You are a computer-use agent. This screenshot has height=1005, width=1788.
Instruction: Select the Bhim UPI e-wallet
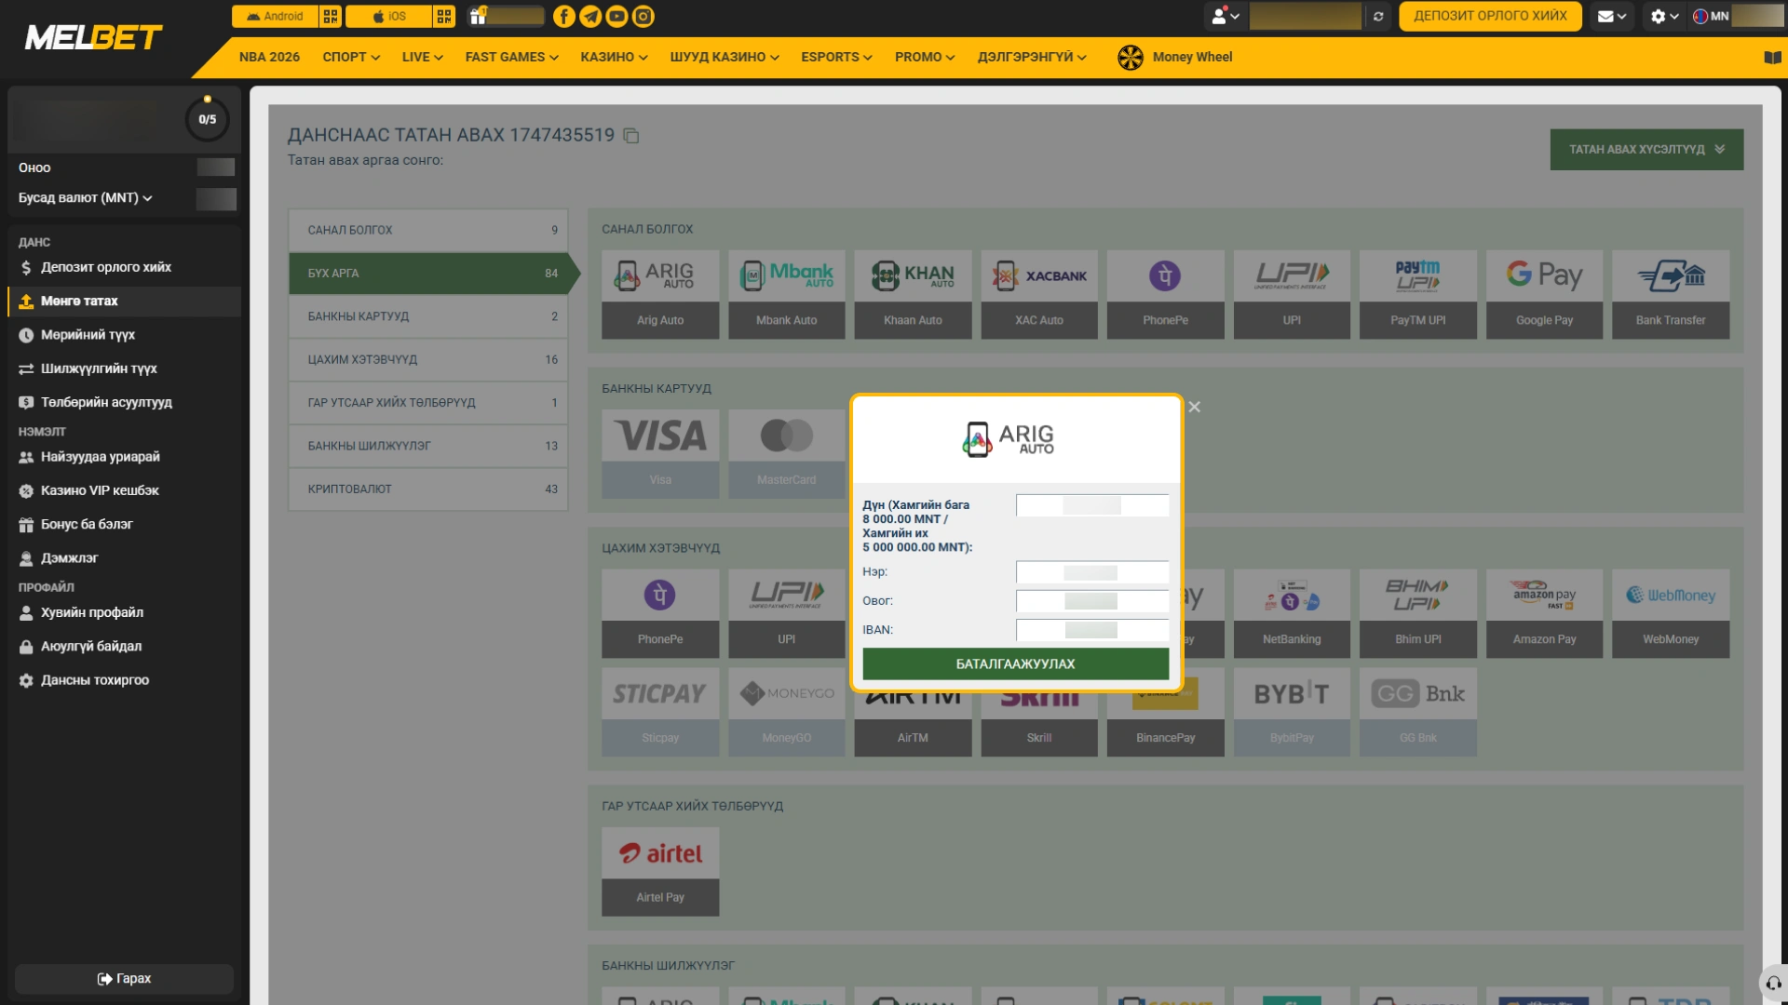pos(1418,613)
